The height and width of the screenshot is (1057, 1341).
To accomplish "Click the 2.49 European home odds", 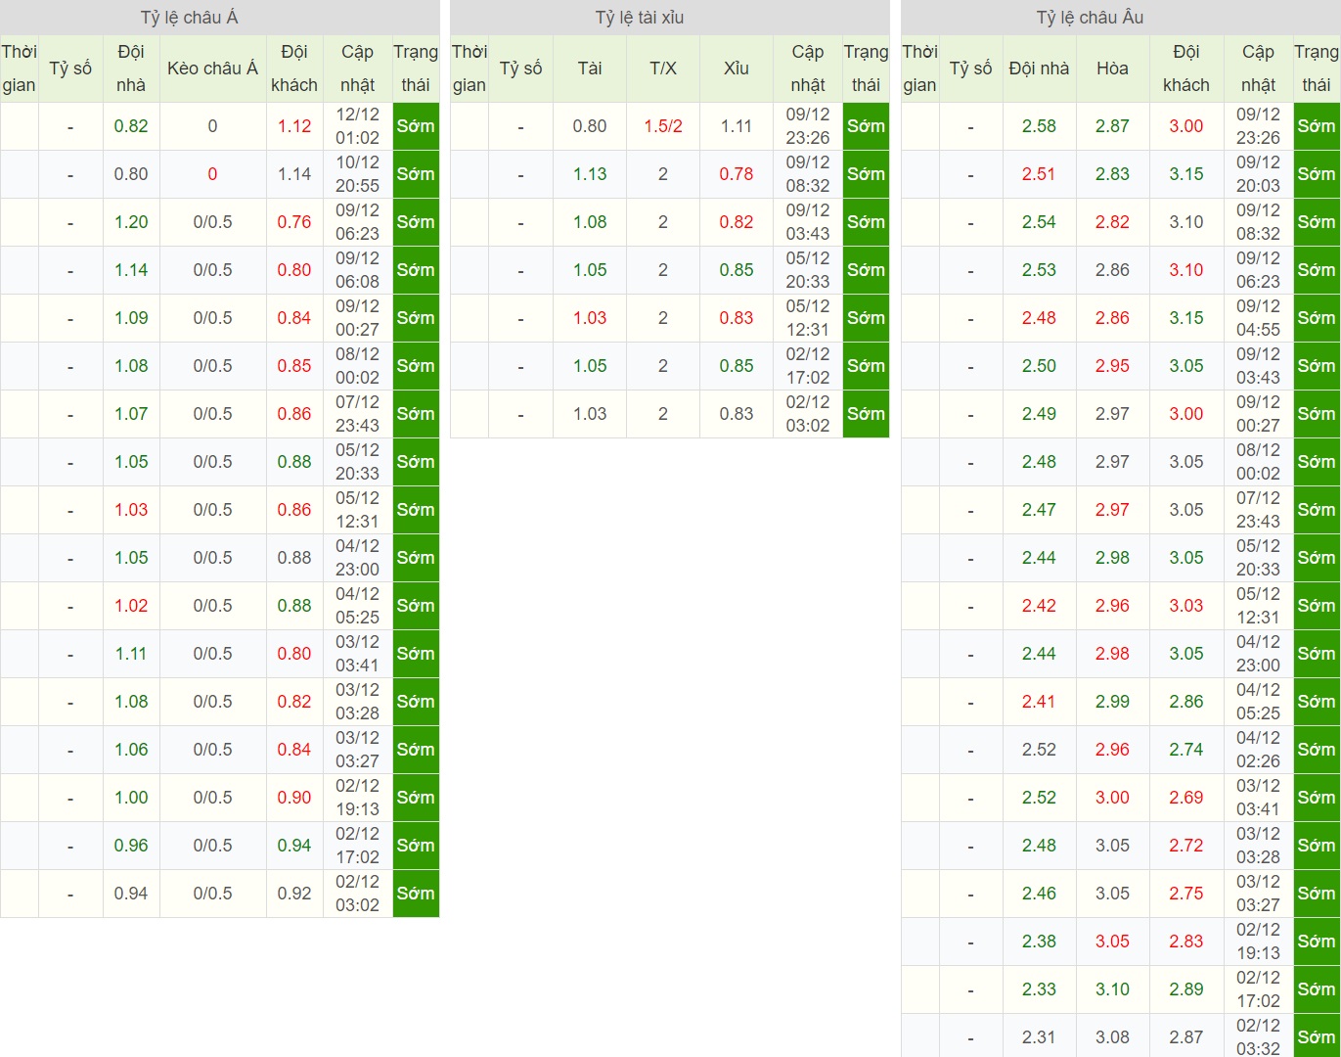I will (1039, 414).
